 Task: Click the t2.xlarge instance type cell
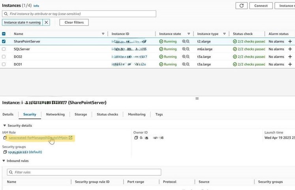[x=204, y=41]
